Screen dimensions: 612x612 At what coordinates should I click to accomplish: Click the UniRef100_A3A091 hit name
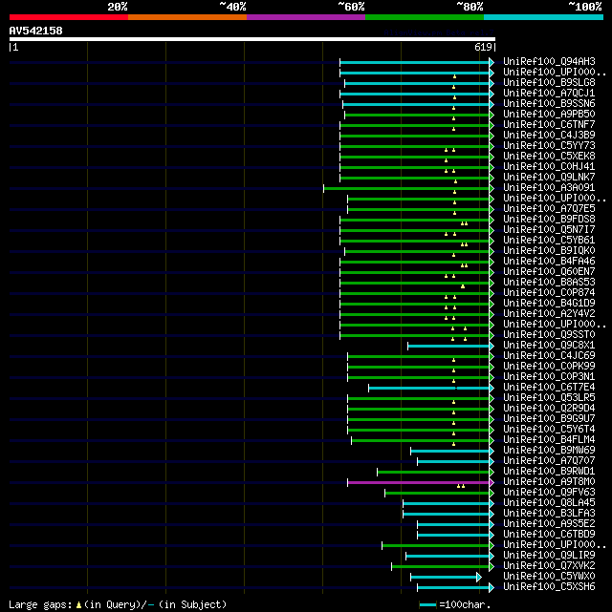[549, 188]
